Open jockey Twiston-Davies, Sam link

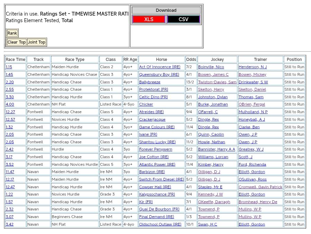click(x=217, y=82)
